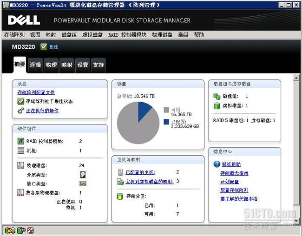Click the first status bar icon at bottom left
This screenshot has height=236, width=302.
tap(10, 230)
